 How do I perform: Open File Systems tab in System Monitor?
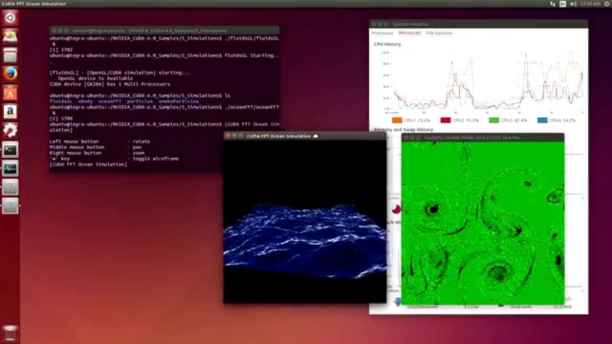click(439, 33)
